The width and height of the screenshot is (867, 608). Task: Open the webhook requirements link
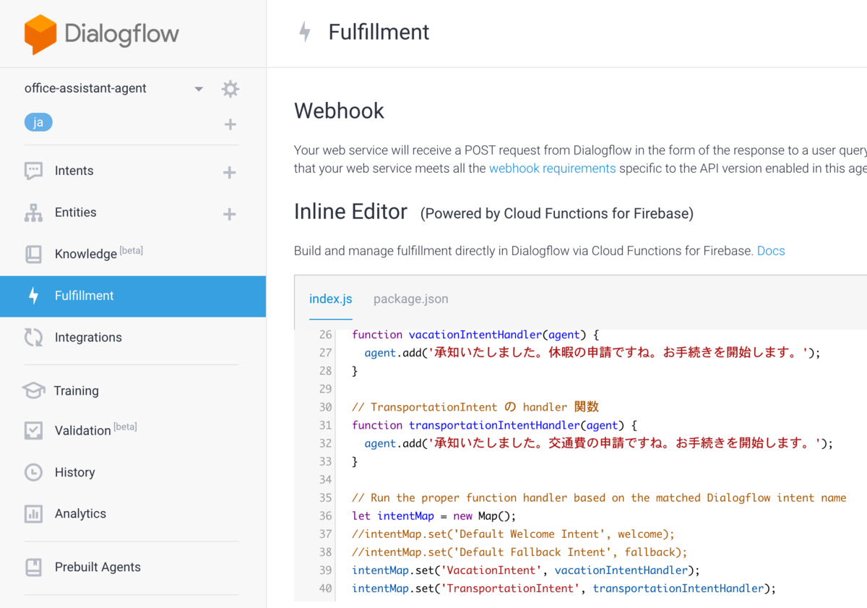(x=552, y=168)
